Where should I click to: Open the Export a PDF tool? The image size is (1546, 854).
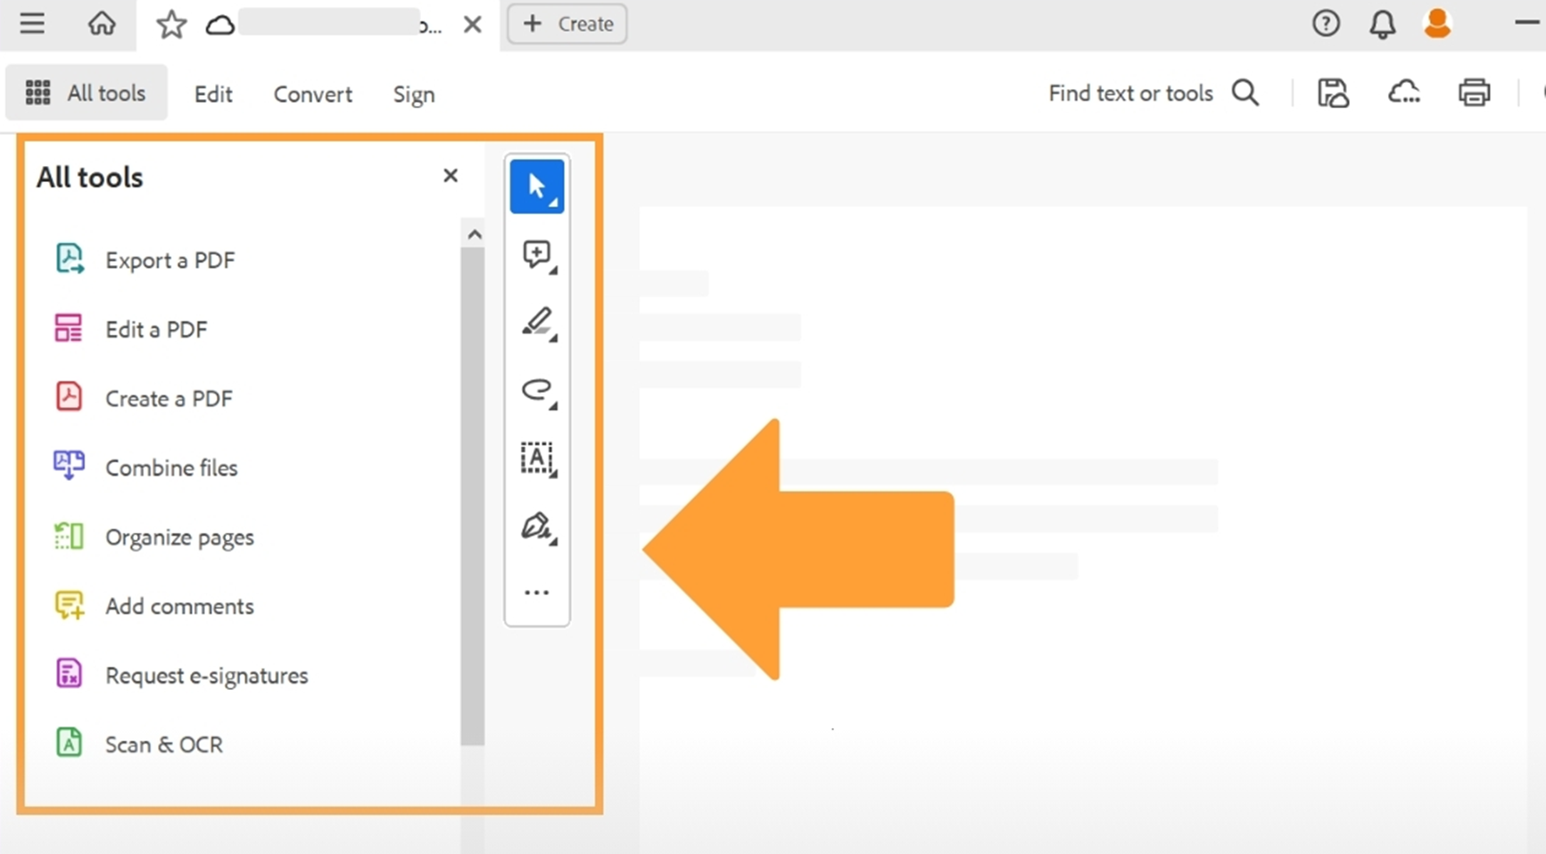(x=169, y=260)
